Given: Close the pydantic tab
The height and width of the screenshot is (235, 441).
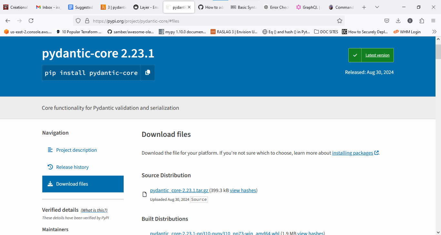Looking at the screenshot, I should click(x=189, y=7).
